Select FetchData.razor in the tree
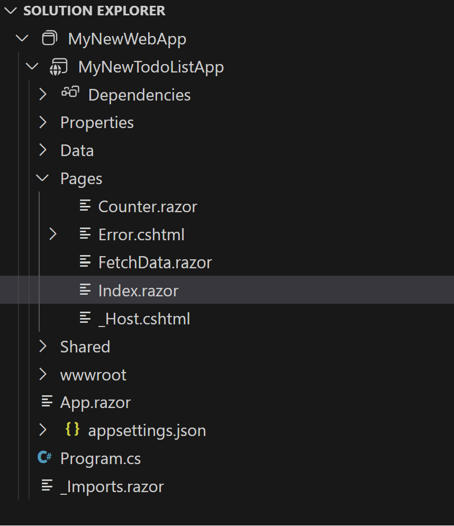The image size is (454, 526). (155, 262)
